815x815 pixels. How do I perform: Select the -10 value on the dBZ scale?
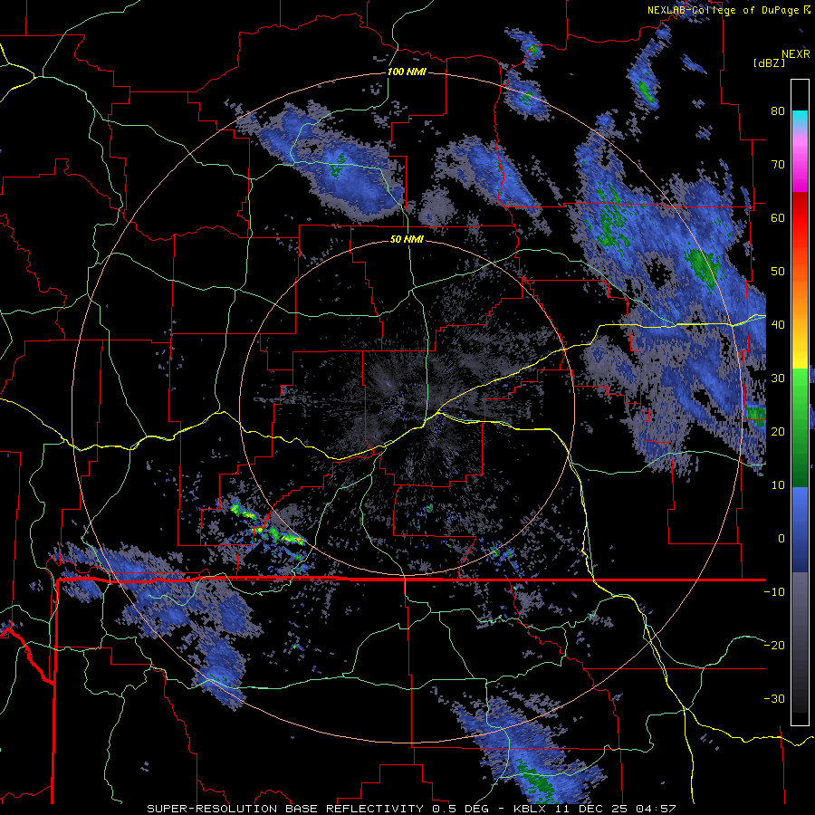[774, 591]
